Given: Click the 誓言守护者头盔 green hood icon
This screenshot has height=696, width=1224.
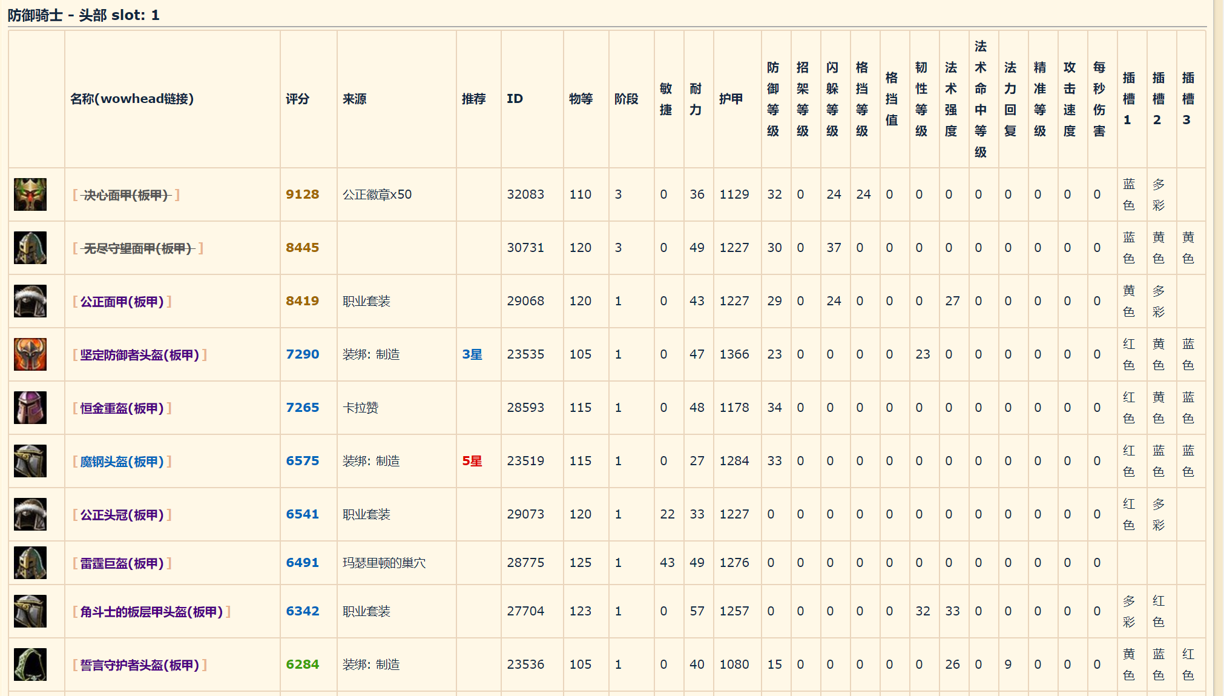Looking at the screenshot, I should (30, 665).
